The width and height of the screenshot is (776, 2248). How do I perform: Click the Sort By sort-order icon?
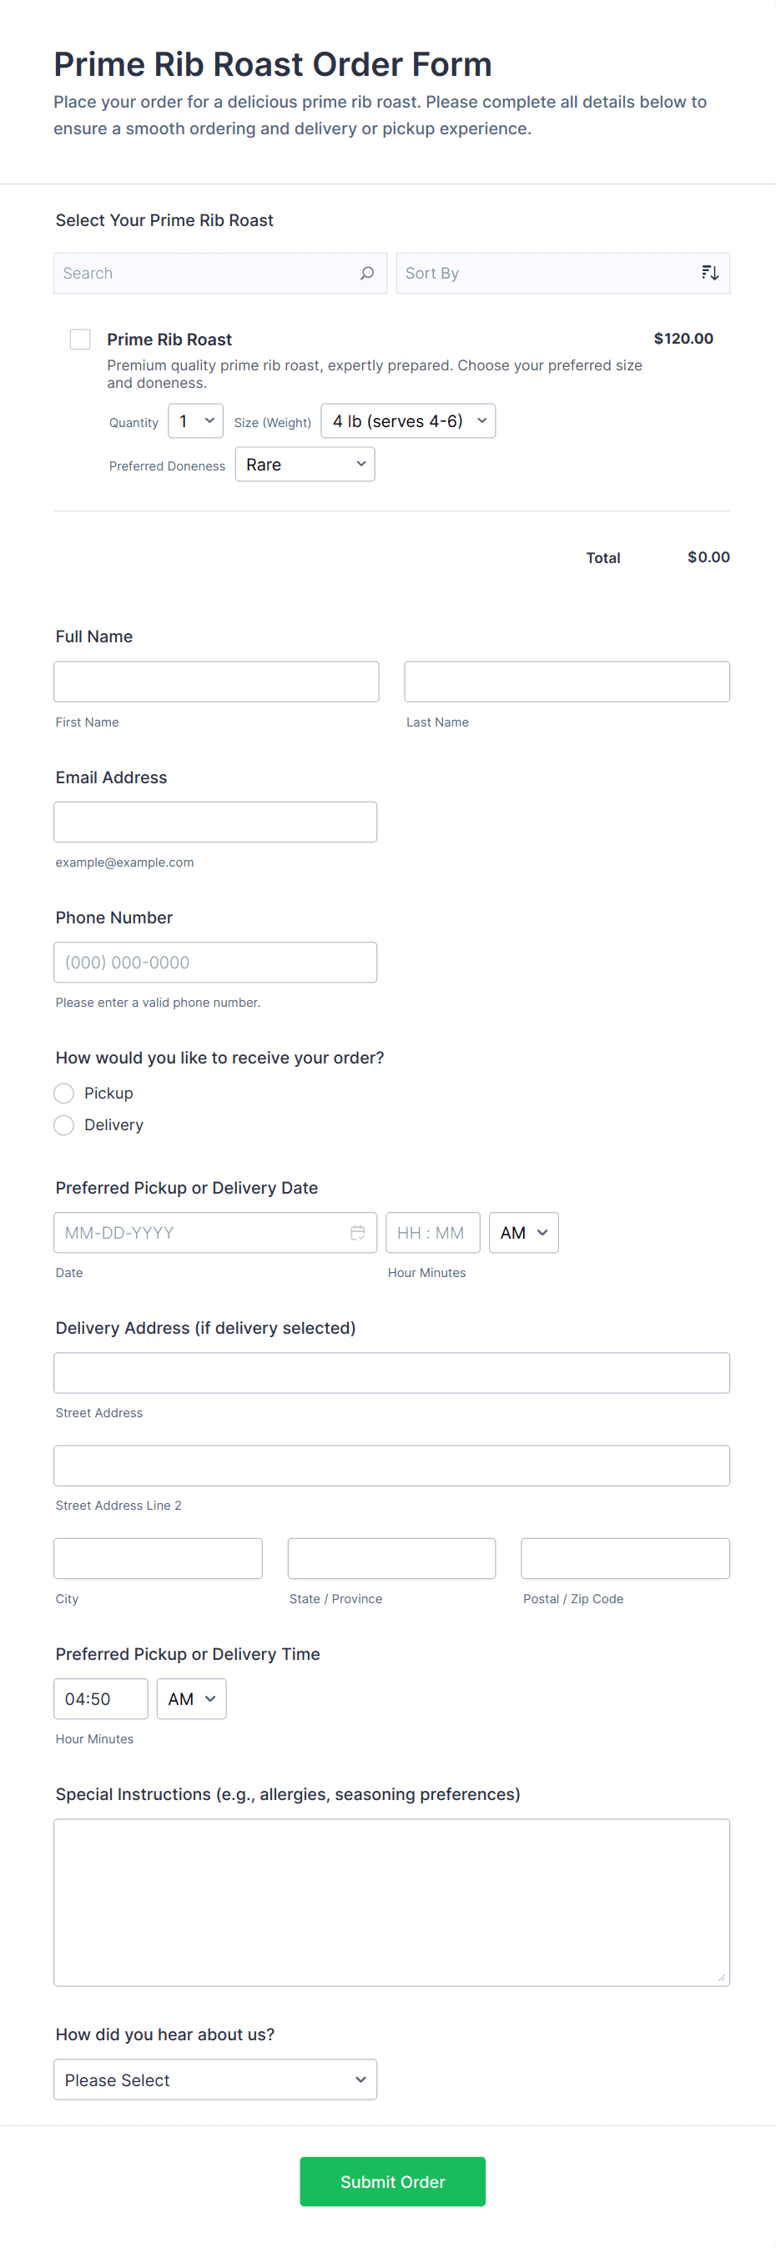pos(709,273)
